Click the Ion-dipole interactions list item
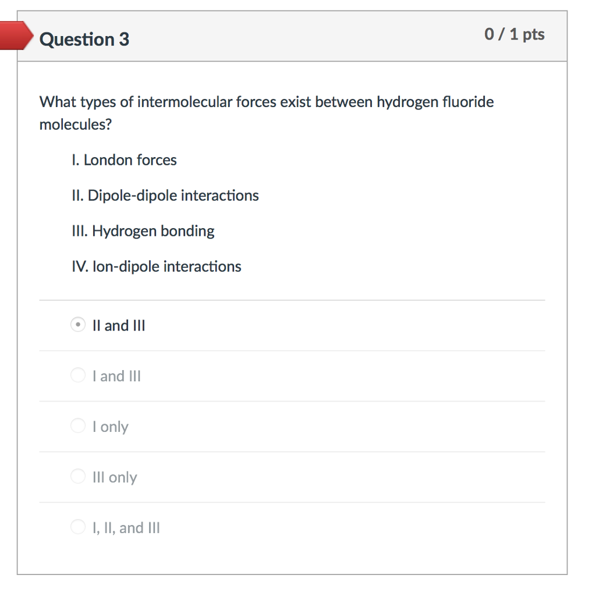 point(156,267)
